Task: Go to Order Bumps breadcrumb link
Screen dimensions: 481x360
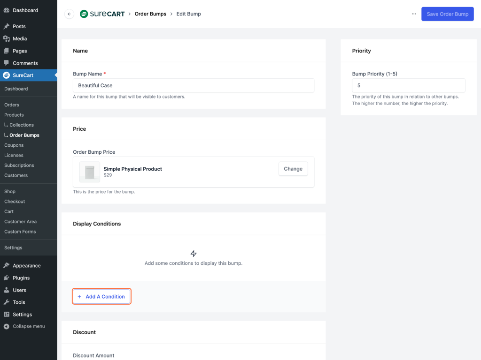Action: pyautogui.click(x=150, y=14)
